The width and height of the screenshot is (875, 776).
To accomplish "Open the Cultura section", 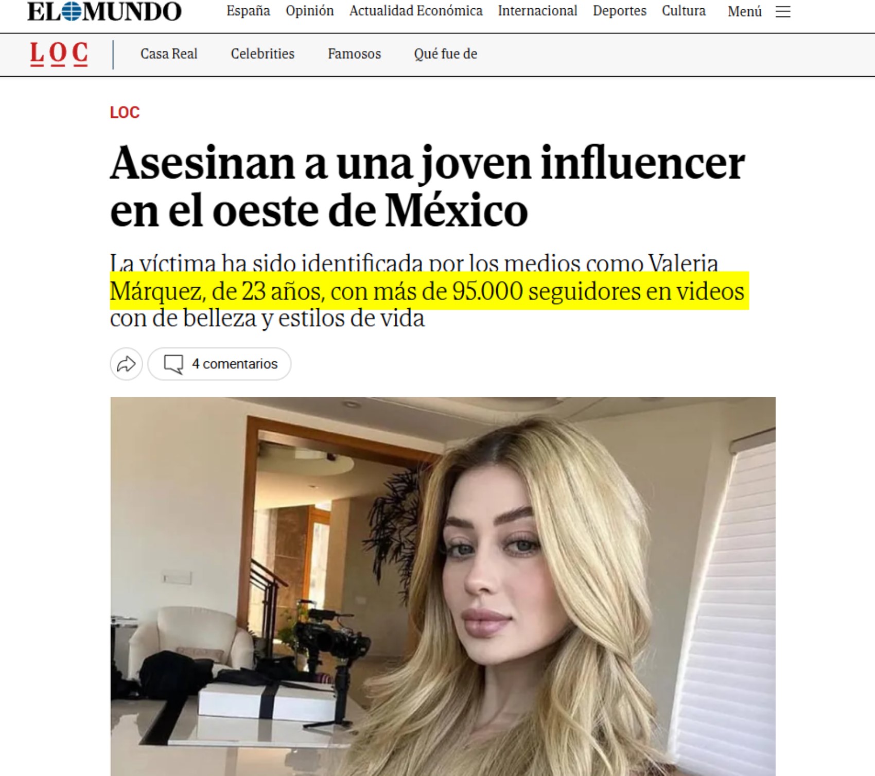I will (684, 11).
